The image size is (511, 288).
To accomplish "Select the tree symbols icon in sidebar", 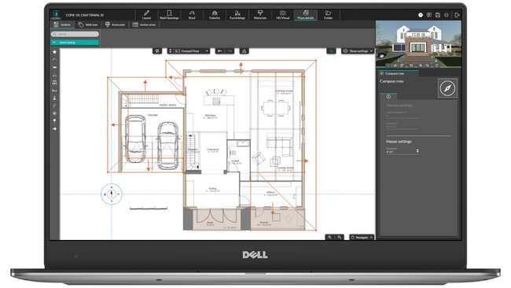I will point(54,121).
